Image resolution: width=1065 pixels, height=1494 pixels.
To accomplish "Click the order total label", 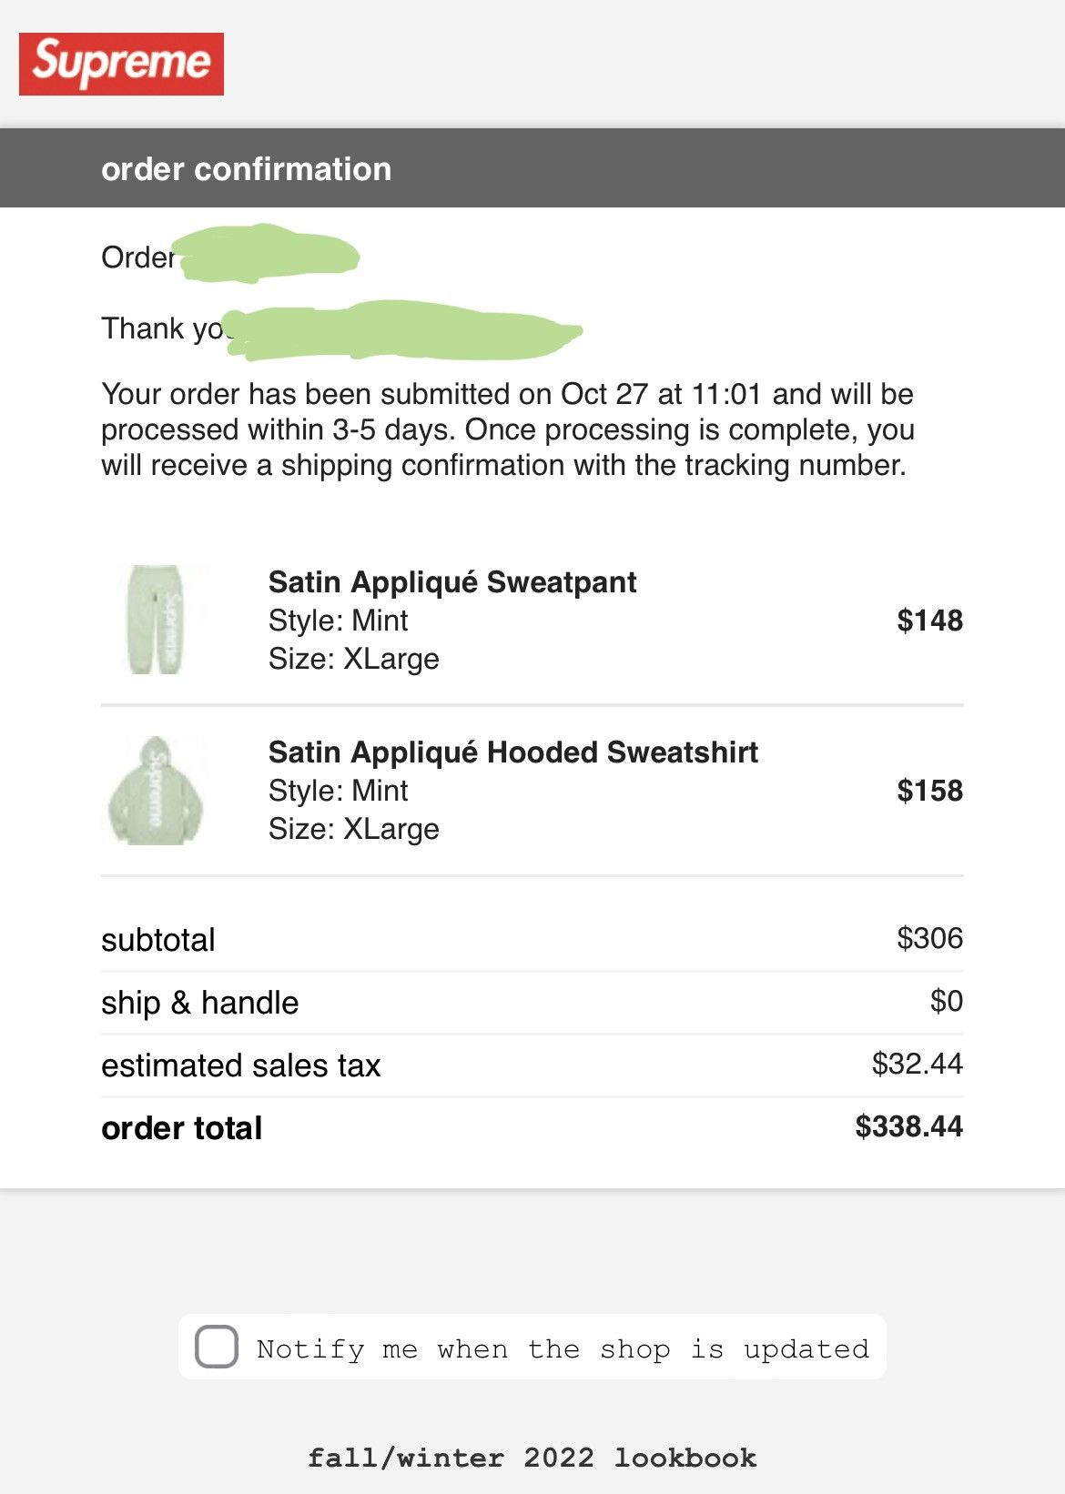I will point(182,1128).
